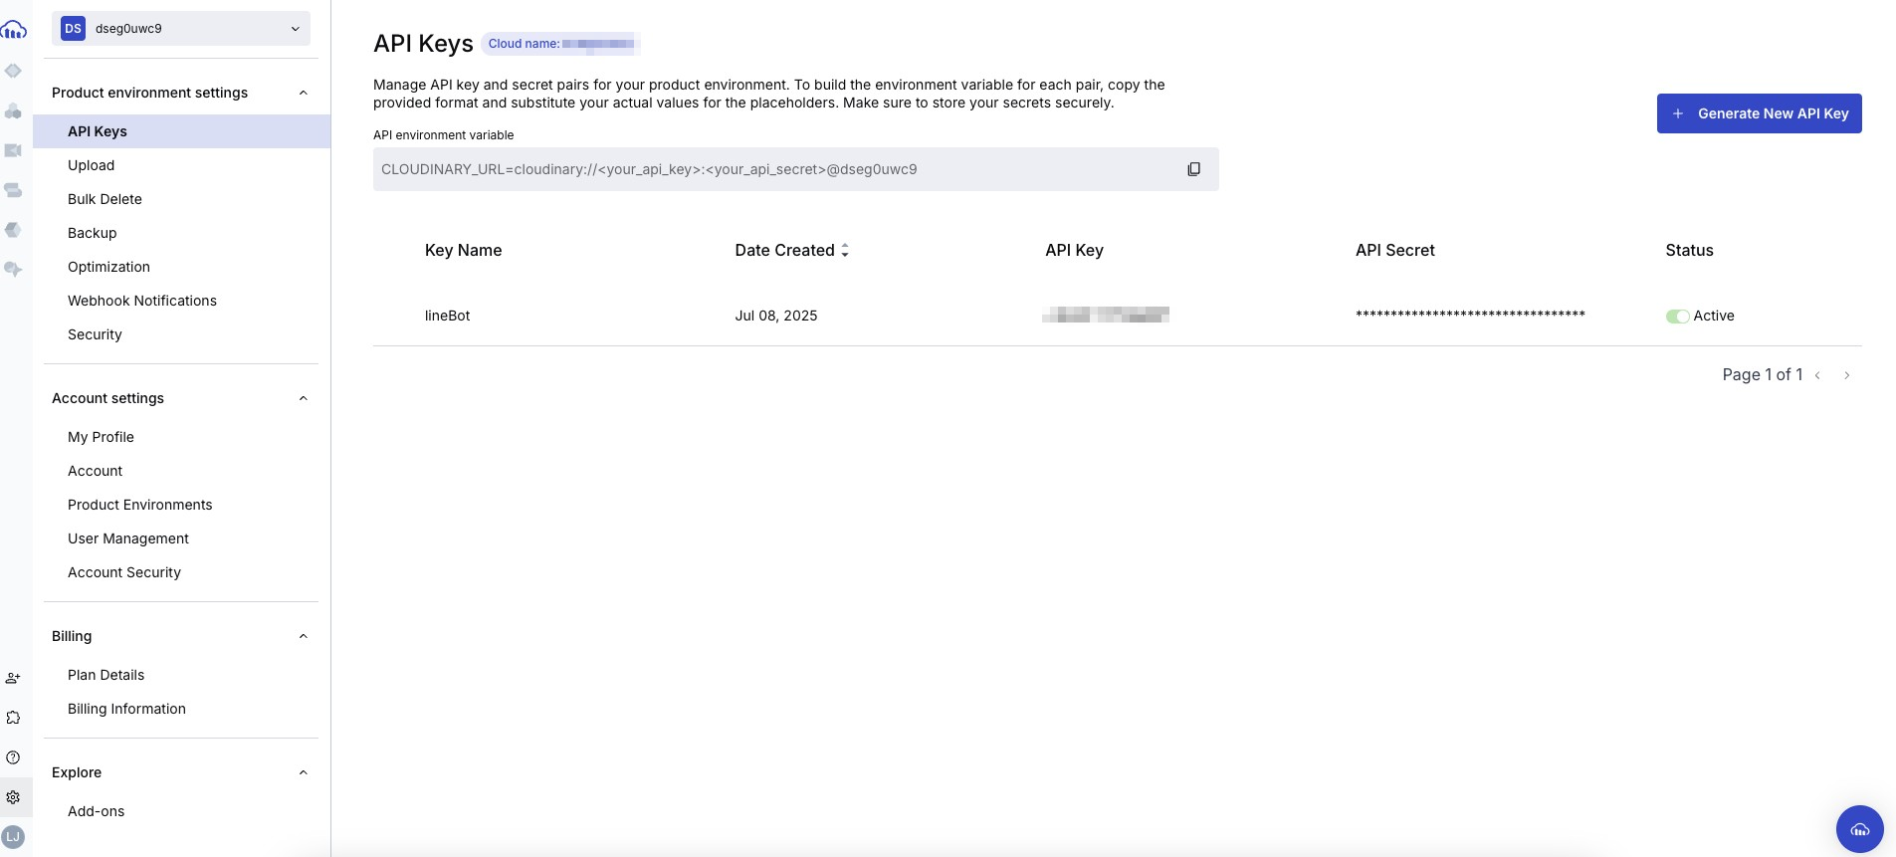Click the settings gear icon
This screenshot has width=1896, height=857.
(x=13, y=797)
